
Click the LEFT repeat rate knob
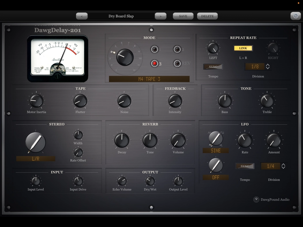pos(213,48)
